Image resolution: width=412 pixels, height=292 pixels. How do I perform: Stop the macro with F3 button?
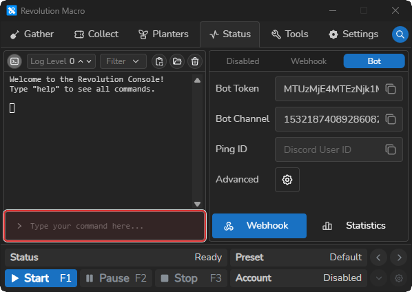[191, 278]
